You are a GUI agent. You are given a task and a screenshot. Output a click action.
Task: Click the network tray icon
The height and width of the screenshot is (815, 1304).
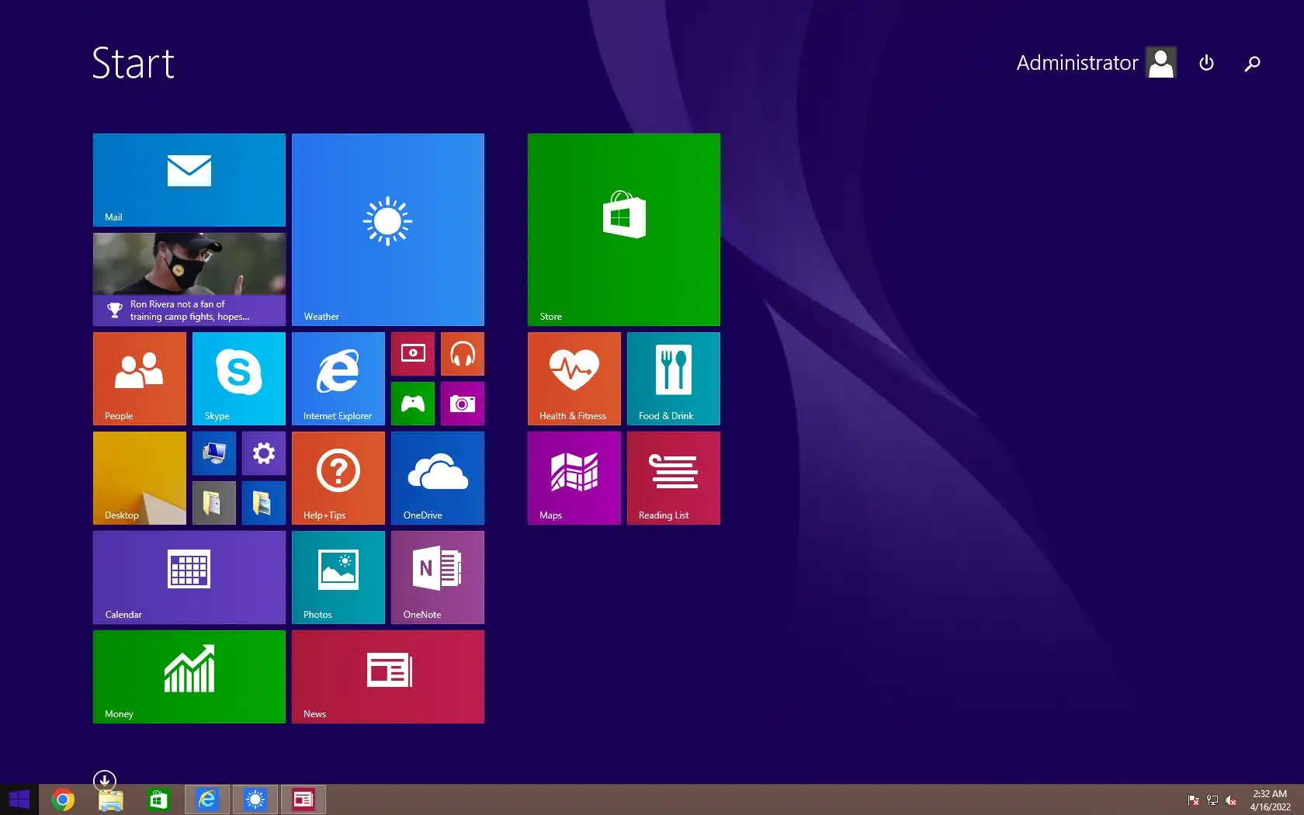coord(1212,800)
